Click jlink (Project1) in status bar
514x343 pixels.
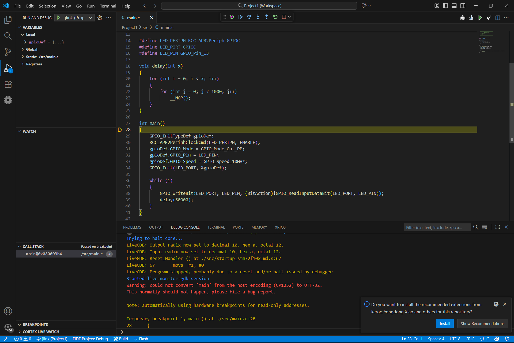[52, 339]
